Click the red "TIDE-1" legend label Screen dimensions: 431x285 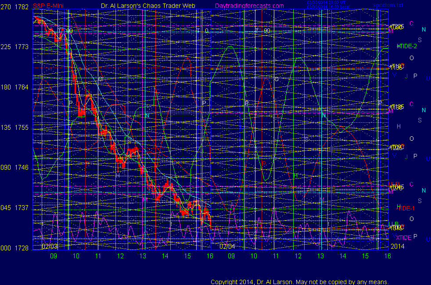tap(406, 208)
